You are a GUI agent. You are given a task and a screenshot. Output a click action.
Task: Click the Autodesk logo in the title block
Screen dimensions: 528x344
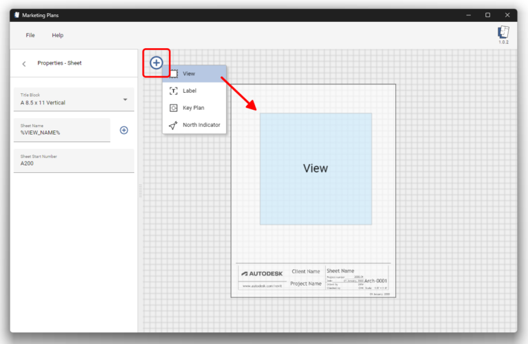[262, 273]
